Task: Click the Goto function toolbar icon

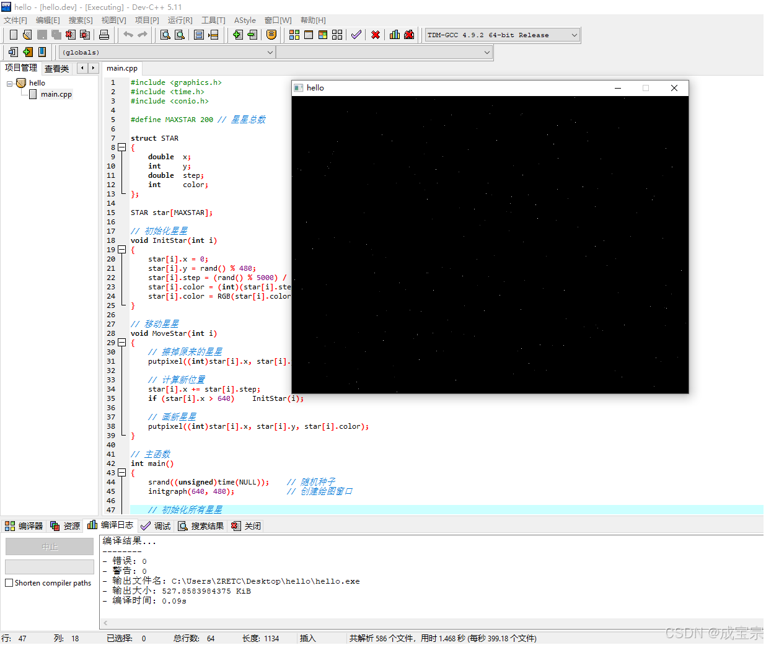Action: pyautogui.click(x=199, y=35)
